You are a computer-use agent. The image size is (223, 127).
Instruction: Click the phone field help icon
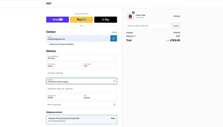[114, 105]
